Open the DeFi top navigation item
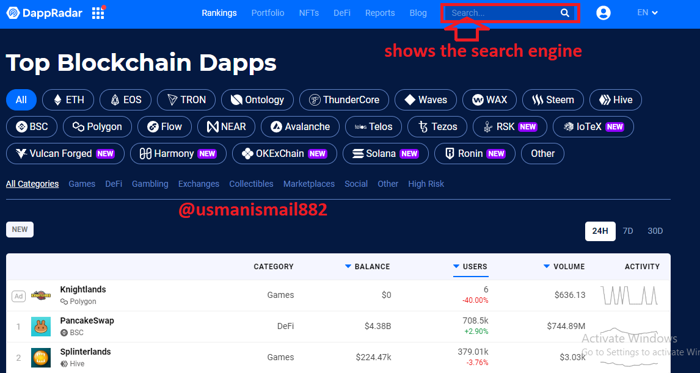Viewport: 700px width, 373px height. (x=342, y=13)
